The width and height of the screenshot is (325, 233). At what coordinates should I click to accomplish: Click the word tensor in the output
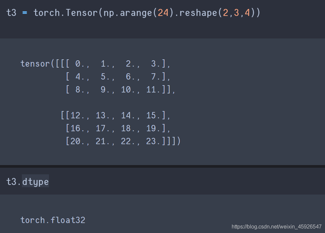(35, 64)
